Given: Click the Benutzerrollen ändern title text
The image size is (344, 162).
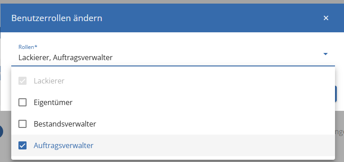Looking at the screenshot, I should point(57,18).
